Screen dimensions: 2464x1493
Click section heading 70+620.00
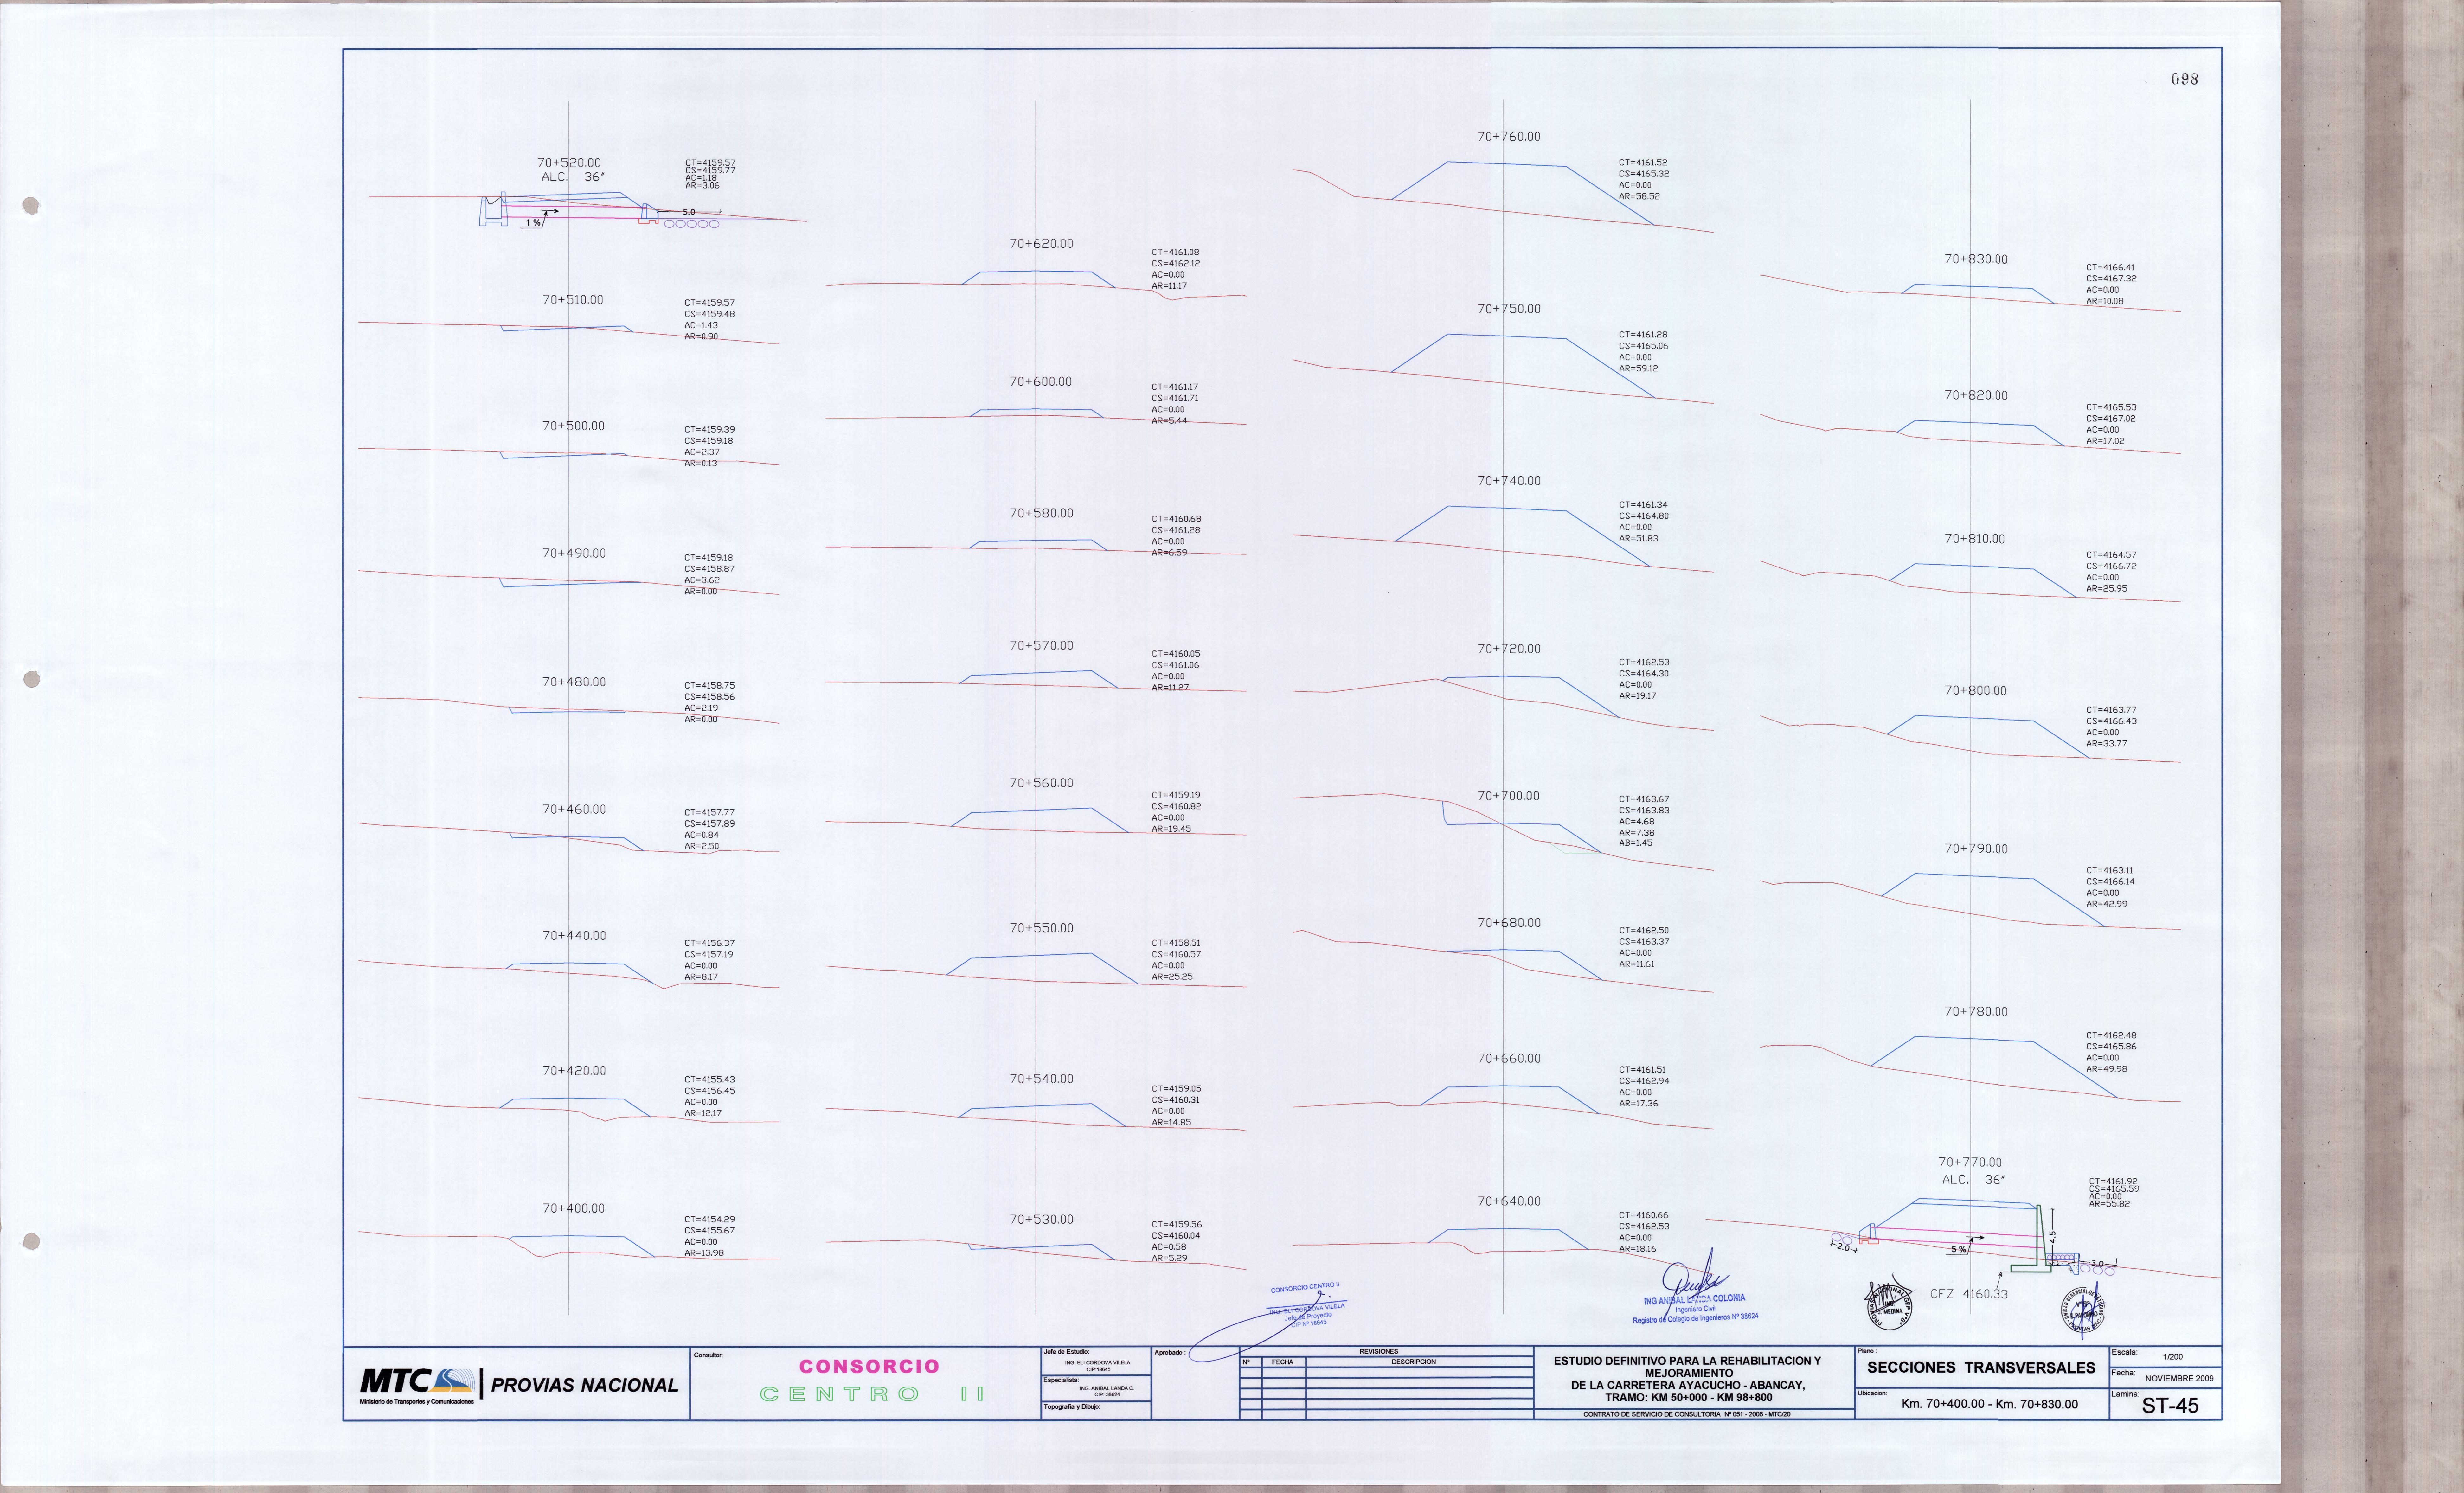1041,244
